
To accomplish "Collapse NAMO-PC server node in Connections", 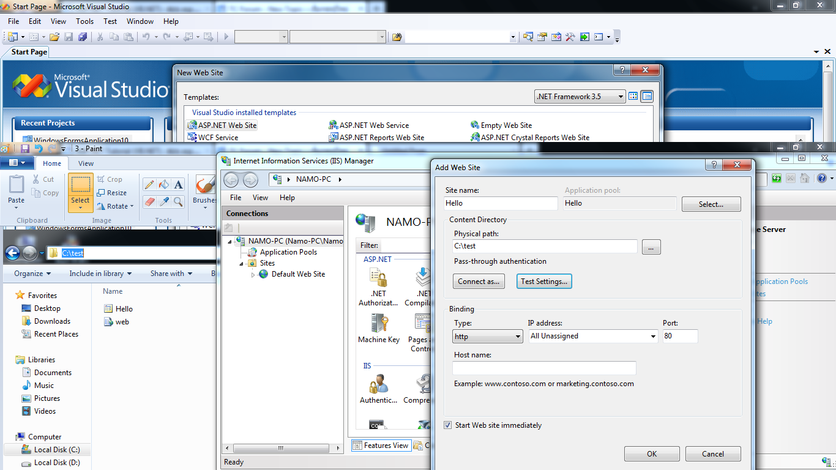I will click(230, 241).
